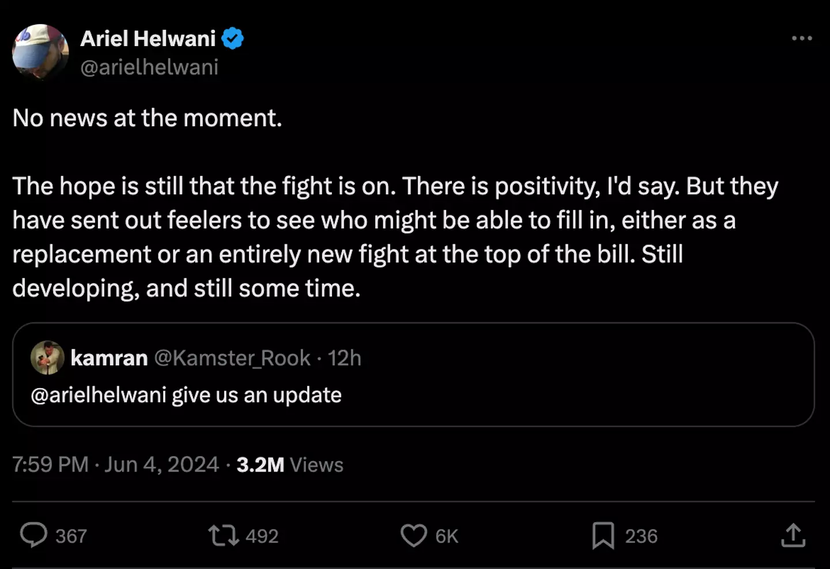Click the 492 reposts count
The image size is (830, 569).
coord(262,536)
